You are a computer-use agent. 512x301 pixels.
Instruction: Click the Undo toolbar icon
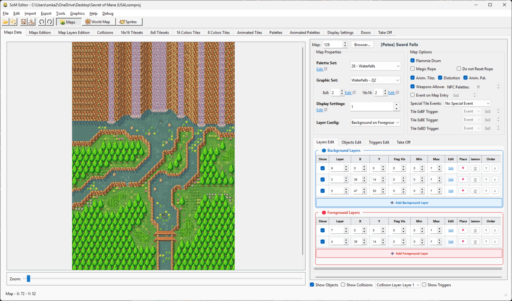(42, 22)
